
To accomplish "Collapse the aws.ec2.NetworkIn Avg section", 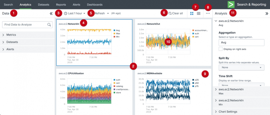I will 216,21.
